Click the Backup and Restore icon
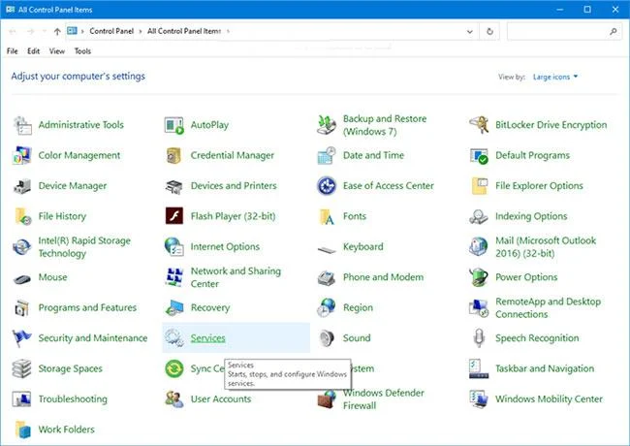This screenshot has height=446, width=630. click(x=327, y=125)
